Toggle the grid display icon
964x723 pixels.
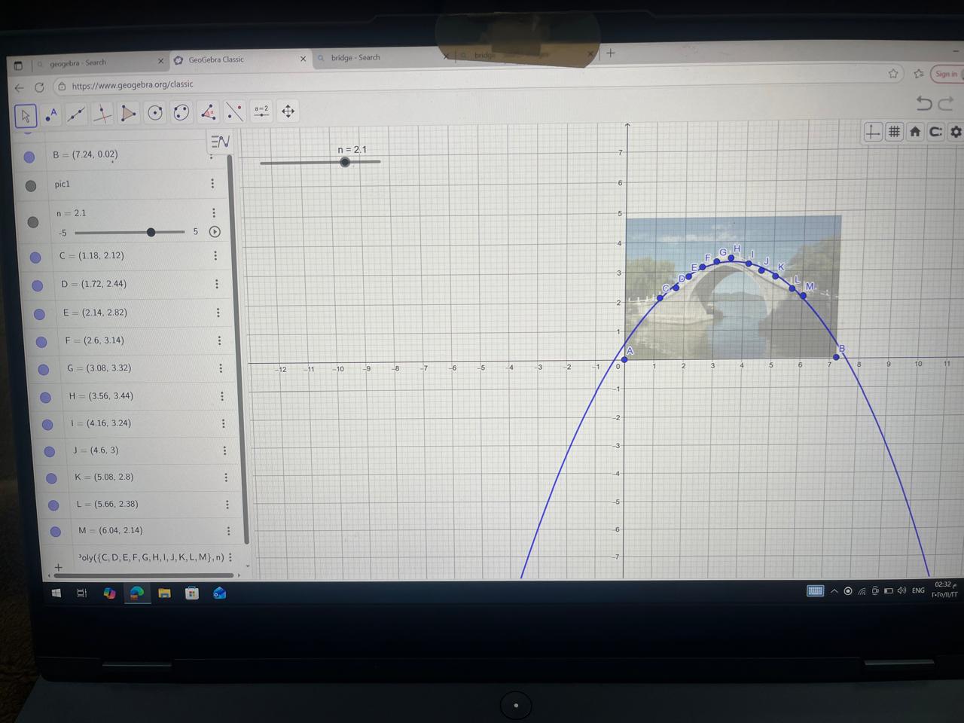tap(894, 132)
